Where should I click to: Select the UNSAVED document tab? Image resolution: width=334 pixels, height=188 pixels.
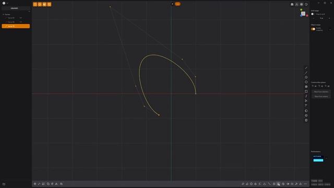click(14, 8)
